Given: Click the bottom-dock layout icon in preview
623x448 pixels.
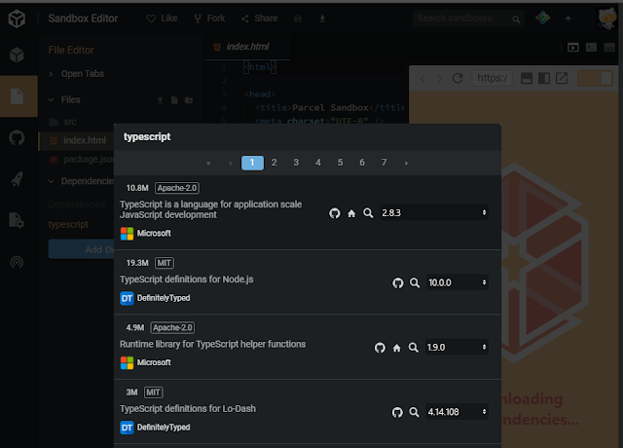Looking at the screenshot, I should coord(527,78).
